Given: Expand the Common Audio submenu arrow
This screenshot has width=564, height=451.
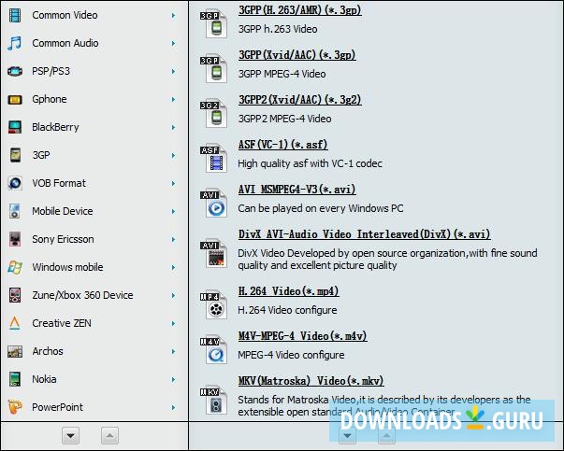Looking at the screenshot, I should 173,44.
